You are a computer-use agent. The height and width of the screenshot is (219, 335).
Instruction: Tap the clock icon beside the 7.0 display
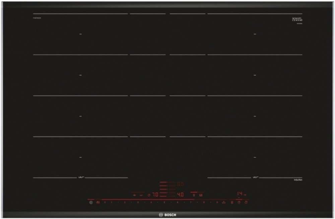click(149, 194)
